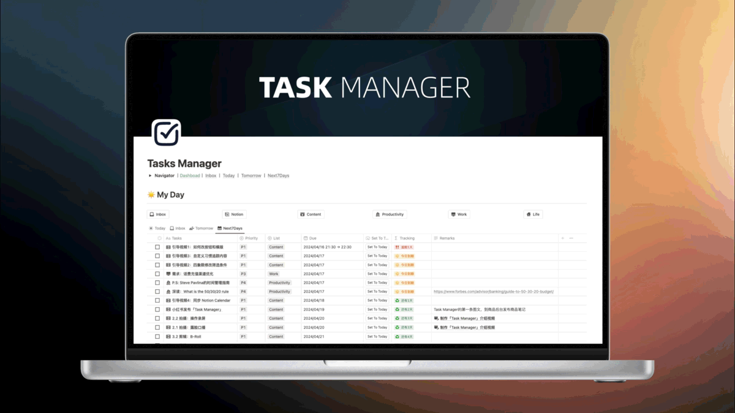Check the 小红书发布「Task Manager」task checkbox
The image size is (735, 413).
click(156, 309)
